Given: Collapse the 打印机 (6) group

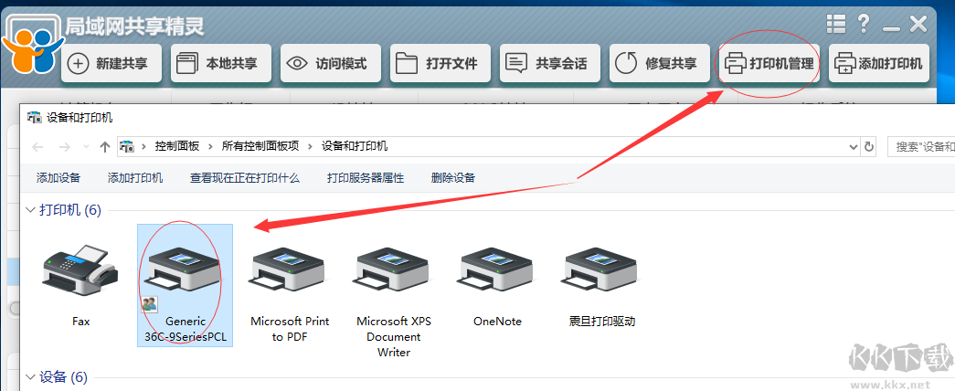Looking at the screenshot, I should click(30, 210).
